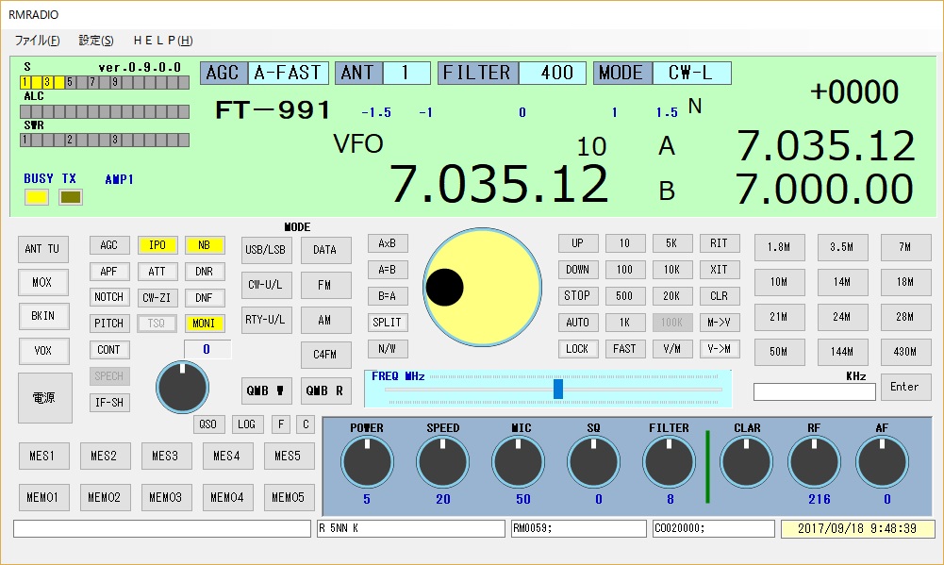Image resolution: width=944 pixels, height=565 pixels.
Task: Select CW-U/L mode
Action: (266, 285)
